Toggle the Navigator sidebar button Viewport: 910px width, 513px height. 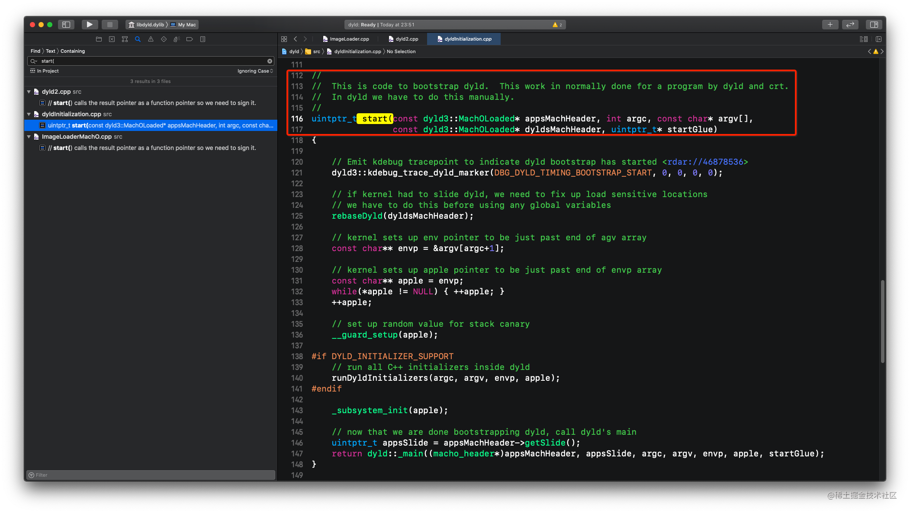coord(66,25)
